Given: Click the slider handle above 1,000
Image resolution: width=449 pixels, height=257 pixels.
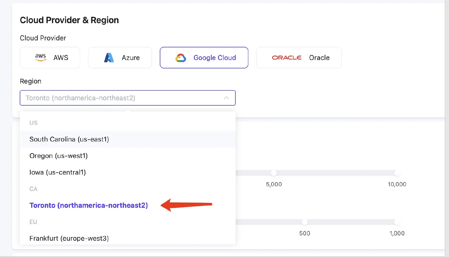Looking at the screenshot, I should pos(397,222).
